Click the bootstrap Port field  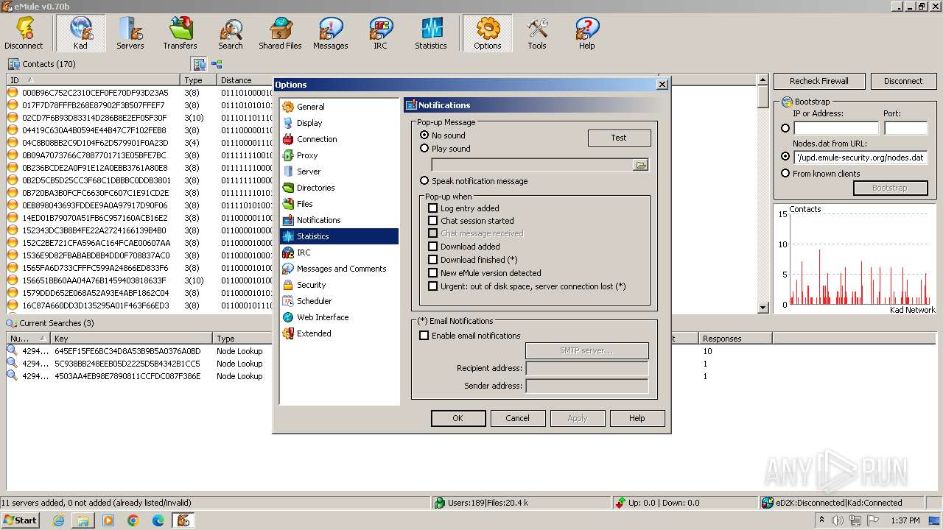(905, 128)
